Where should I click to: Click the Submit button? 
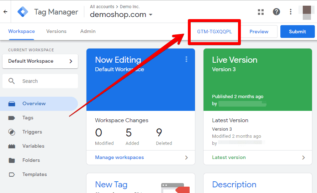click(x=297, y=32)
